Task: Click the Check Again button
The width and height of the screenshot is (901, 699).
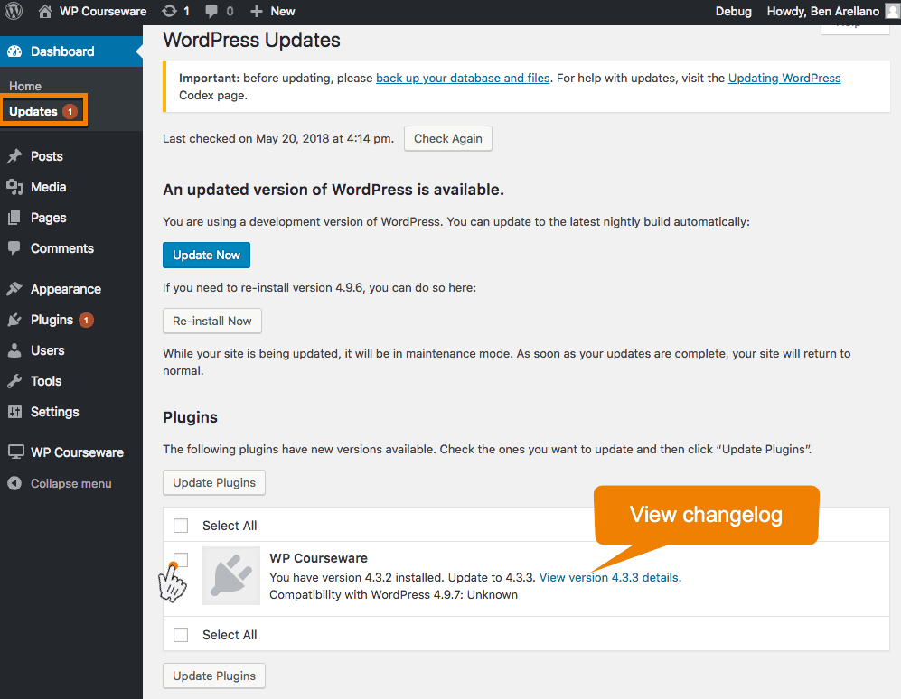Action: [447, 138]
